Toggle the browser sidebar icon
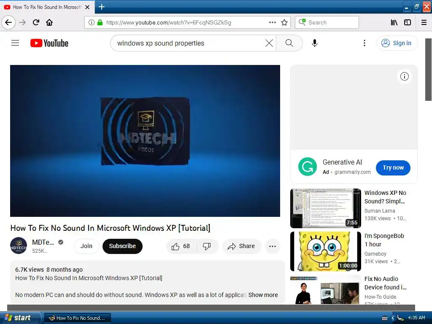Viewport: 432px width, 324px height. point(408,23)
